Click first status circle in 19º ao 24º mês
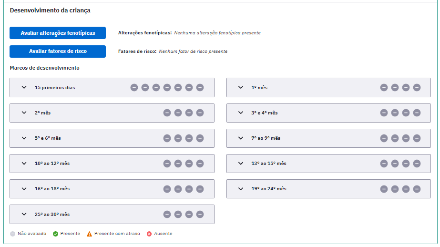 point(384,189)
